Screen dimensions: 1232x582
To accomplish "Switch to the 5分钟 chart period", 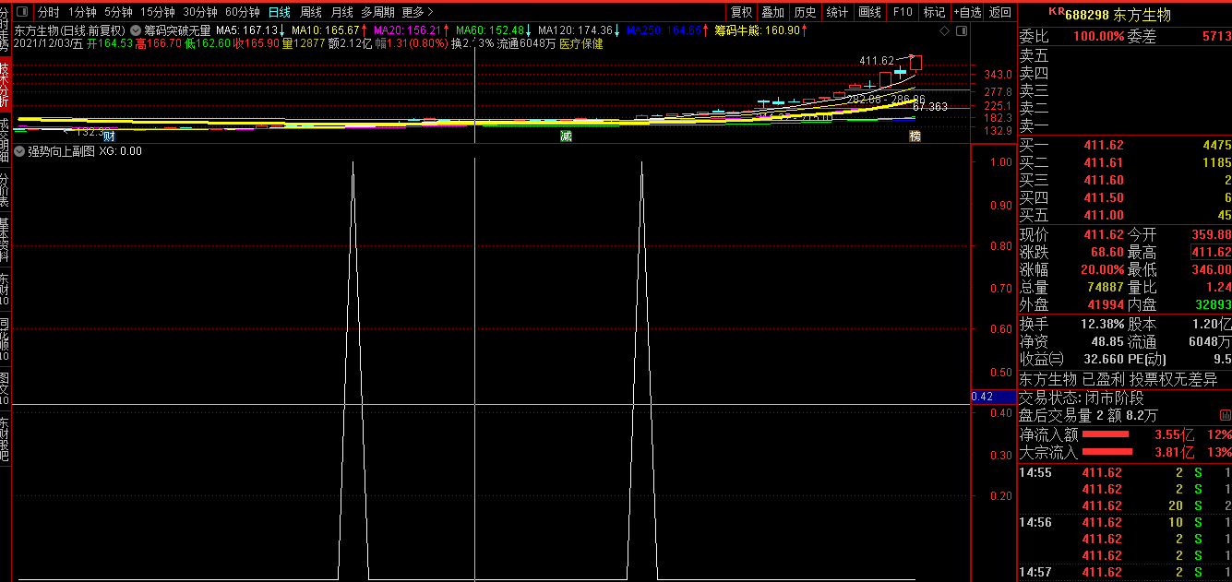I will click(x=118, y=12).
